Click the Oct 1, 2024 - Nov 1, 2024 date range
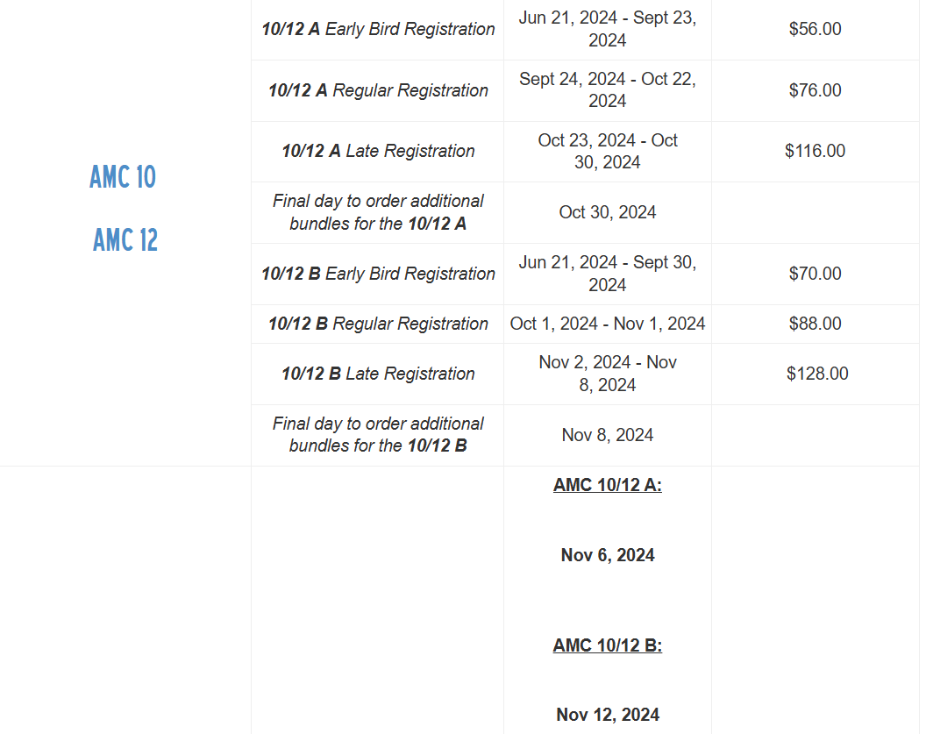 tap(607, 324)
